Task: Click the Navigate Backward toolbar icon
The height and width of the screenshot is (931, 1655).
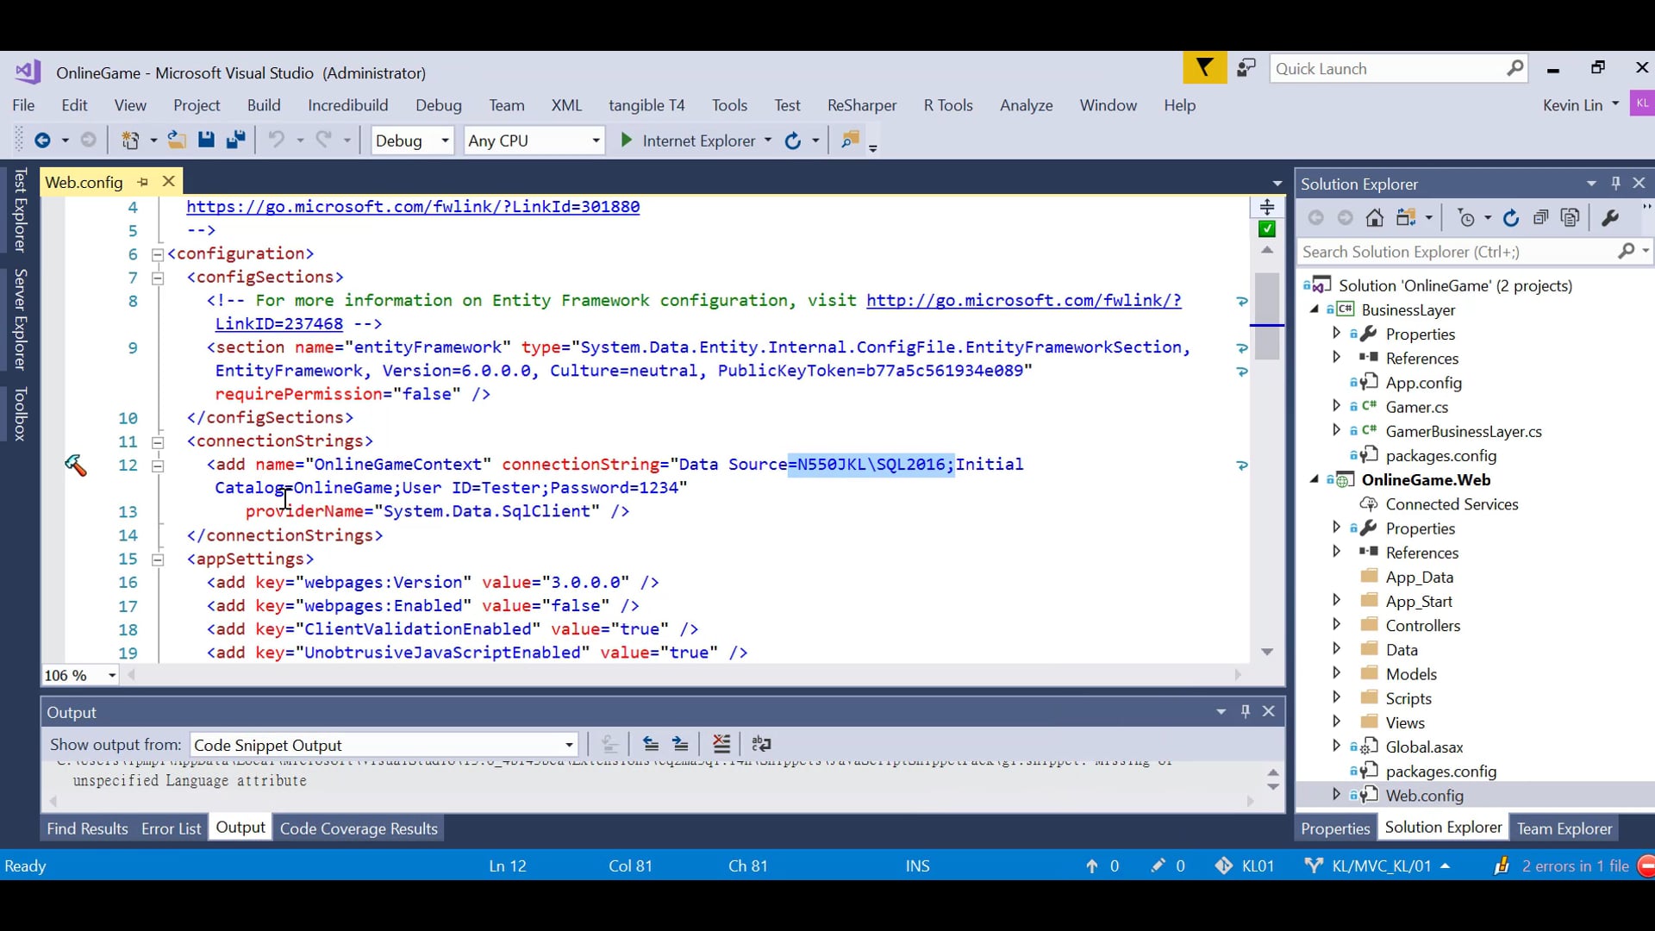Action: coord(42,140)
